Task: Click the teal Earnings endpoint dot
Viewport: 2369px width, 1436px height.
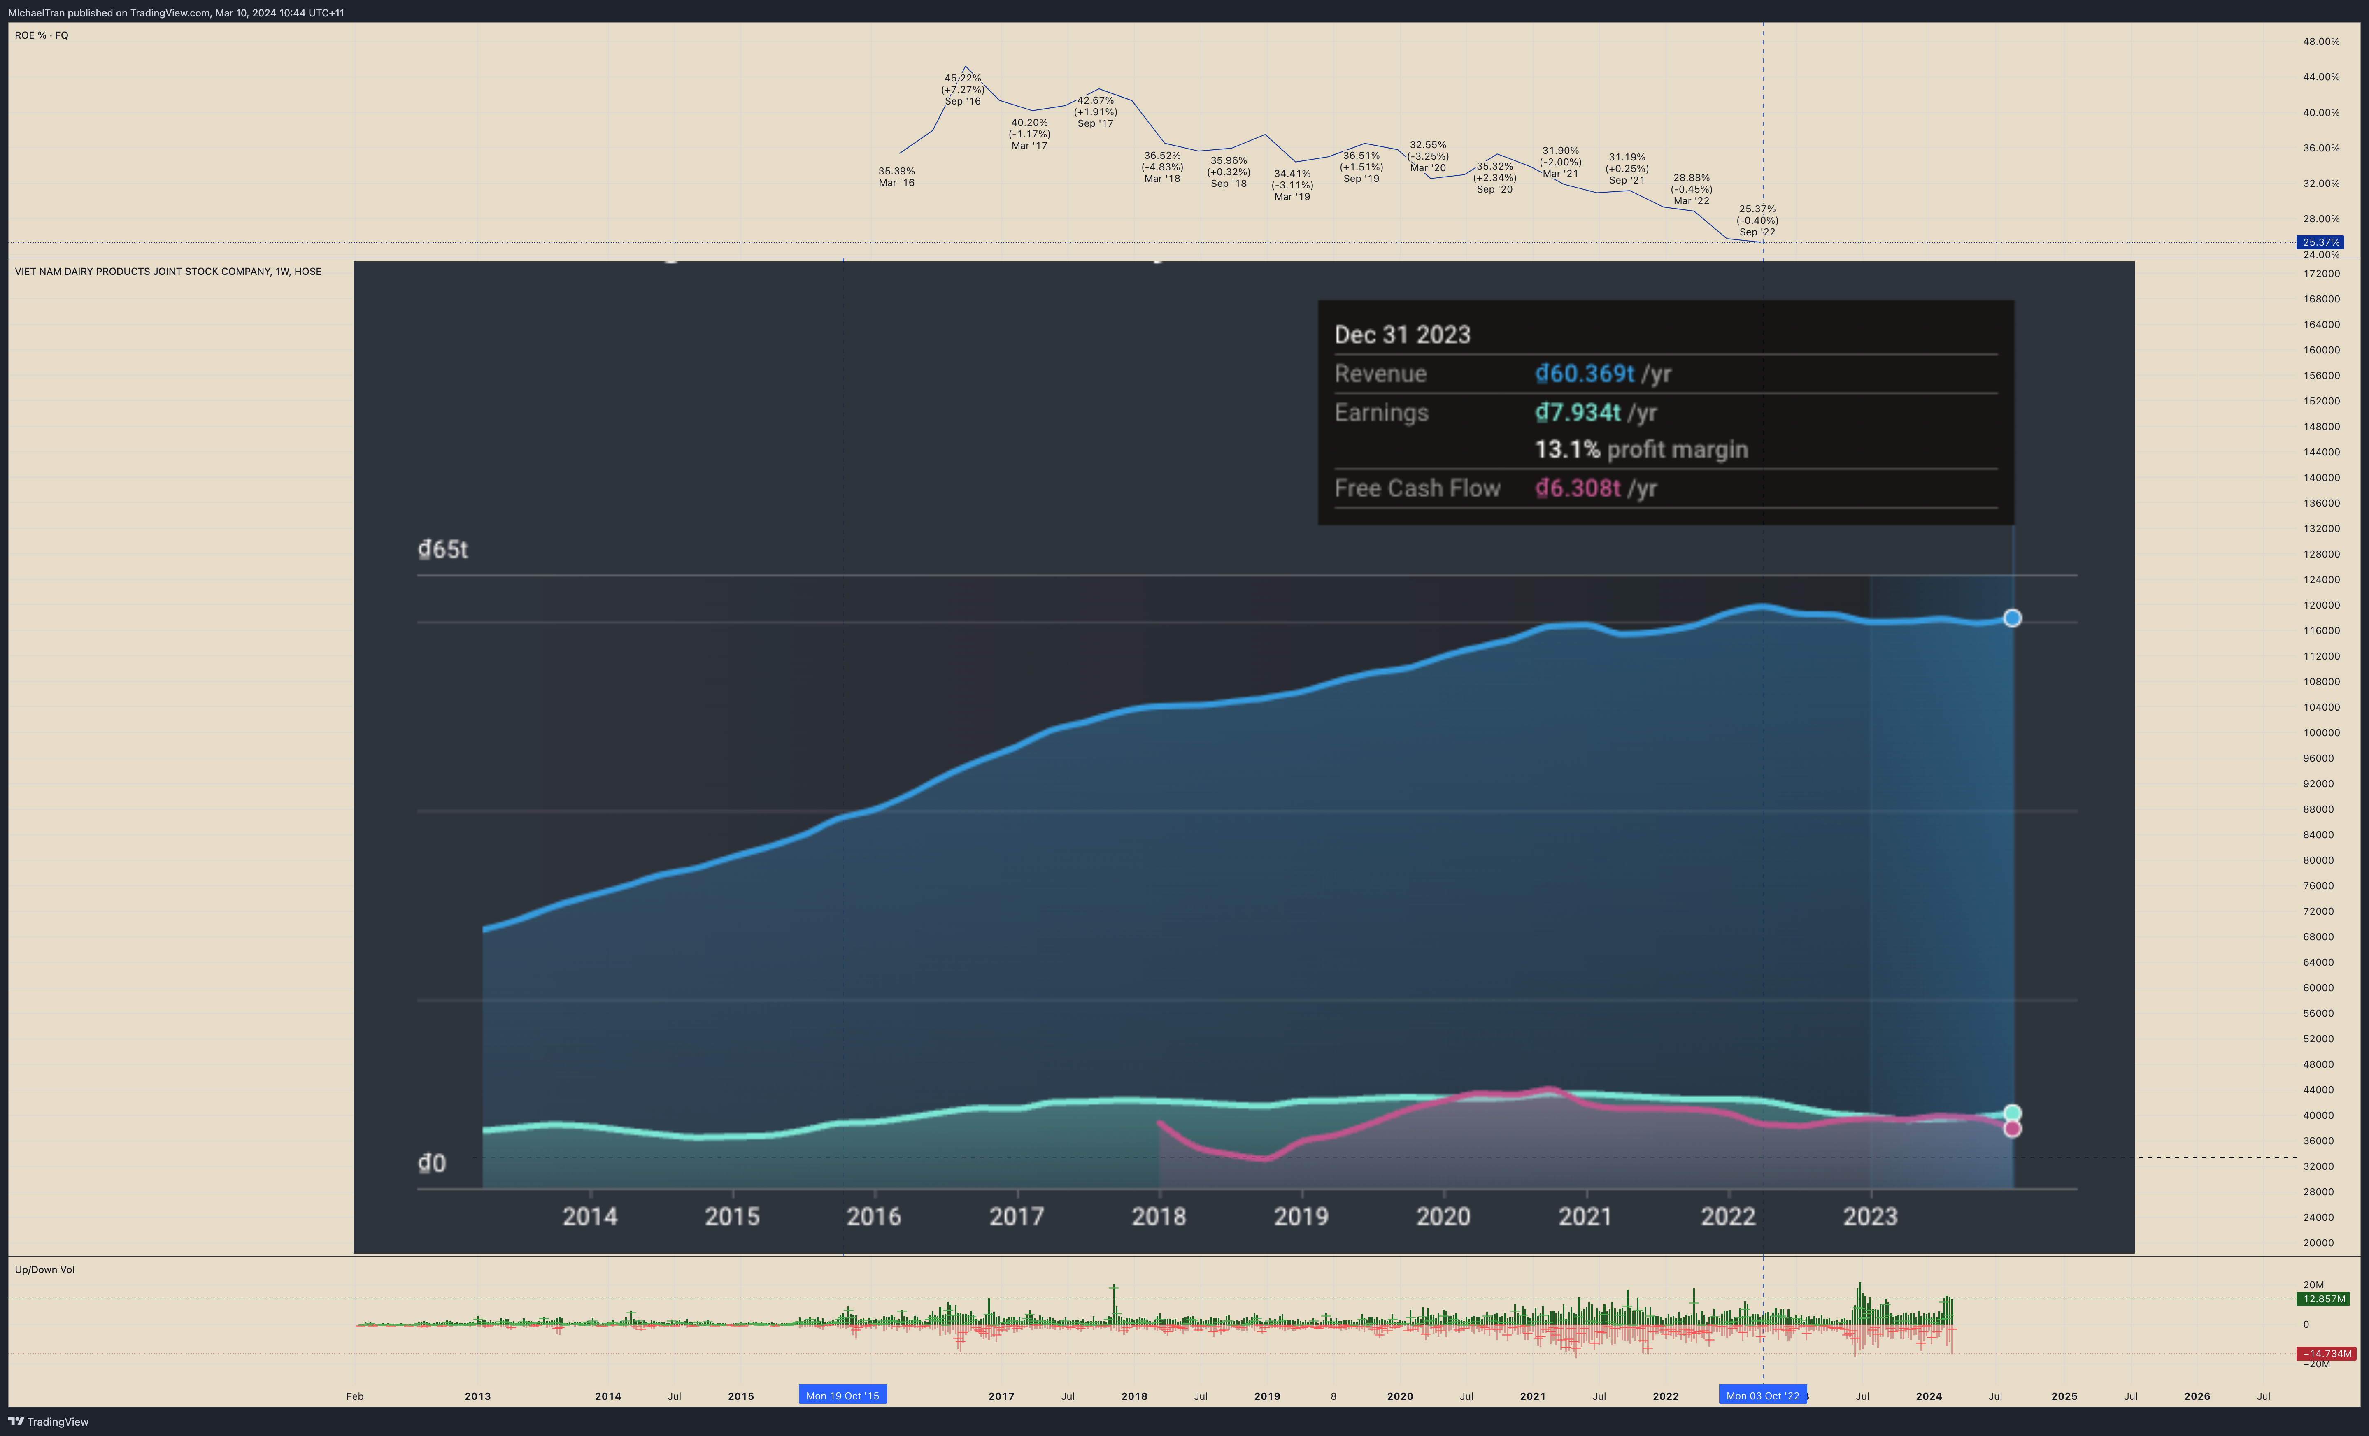Action: click(x=2011, y=1113)
